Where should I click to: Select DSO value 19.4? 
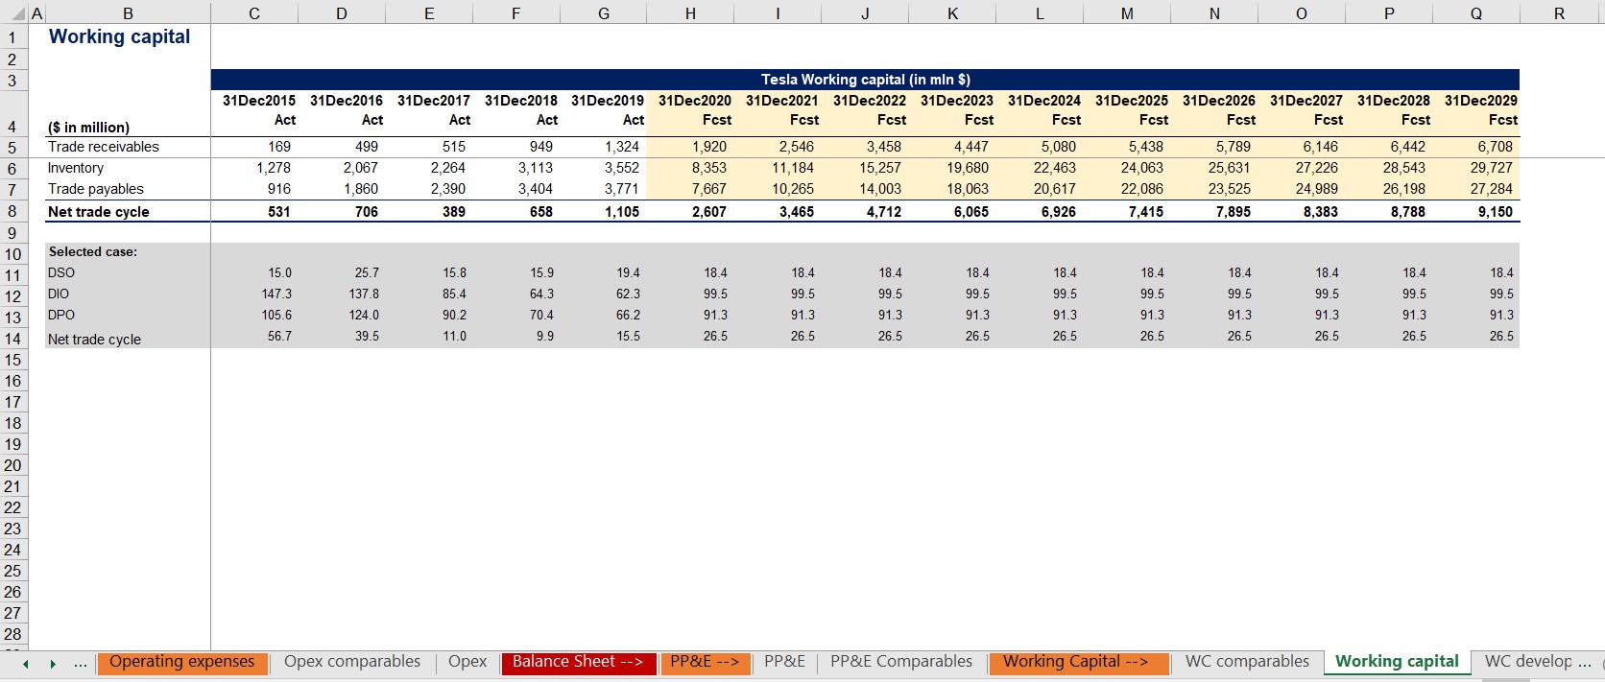[629, 272]
